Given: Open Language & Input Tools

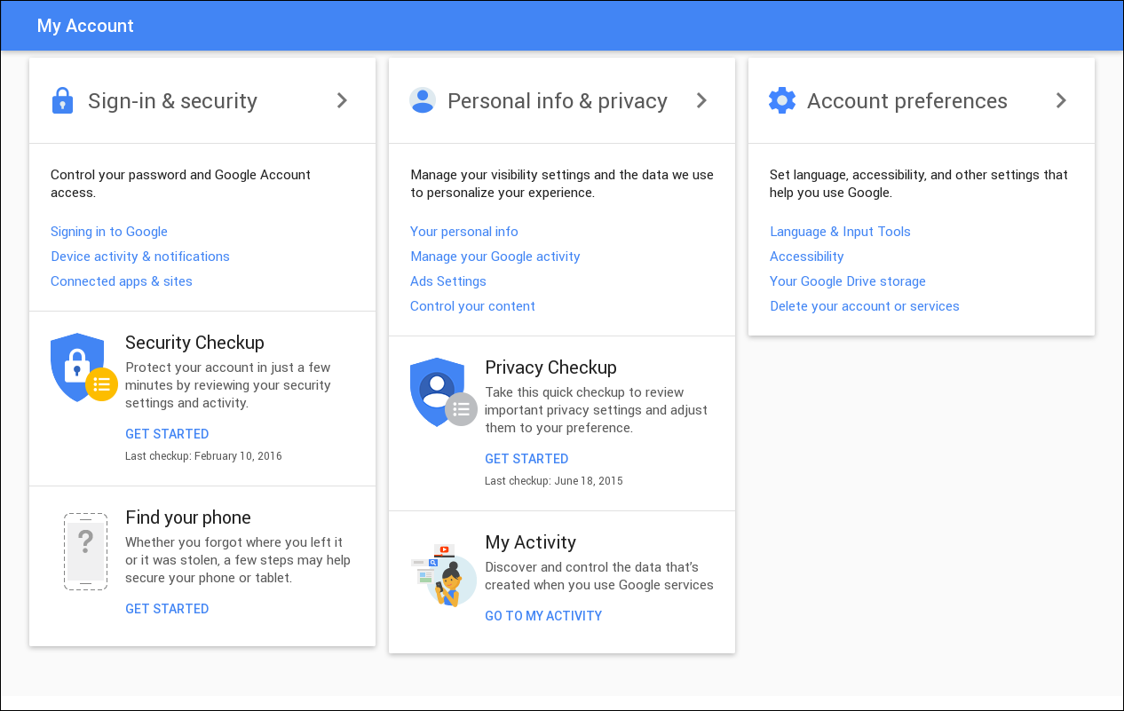Looking at the screenshot, I should 841,232.
